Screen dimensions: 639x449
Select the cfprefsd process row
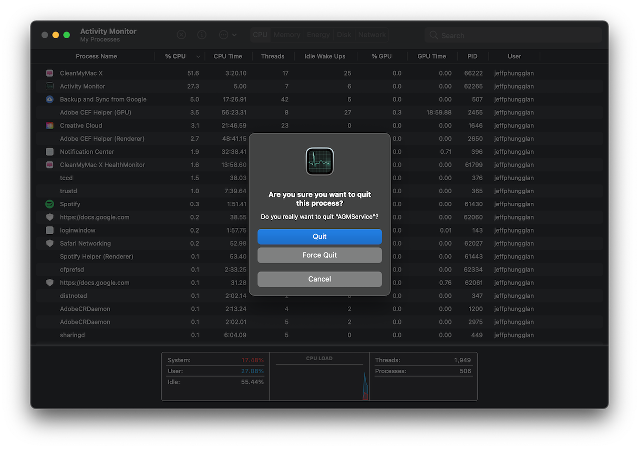319,269
